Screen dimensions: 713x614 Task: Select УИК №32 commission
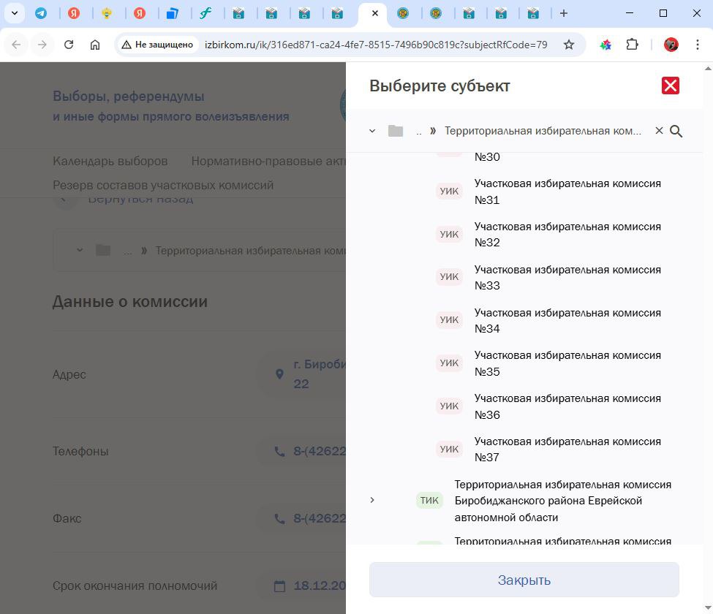point(567,235)
